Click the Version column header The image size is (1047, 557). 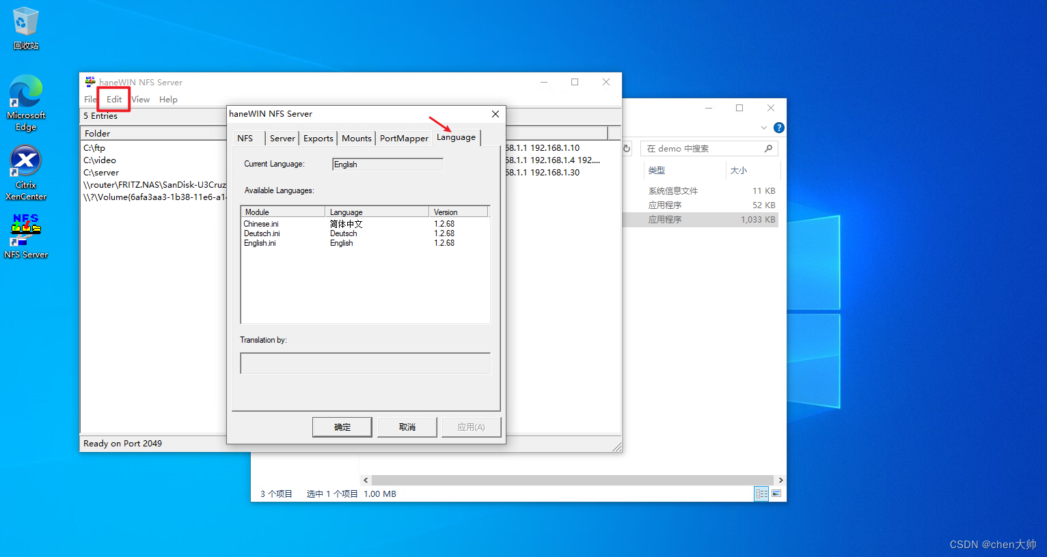tap(459, 212)
